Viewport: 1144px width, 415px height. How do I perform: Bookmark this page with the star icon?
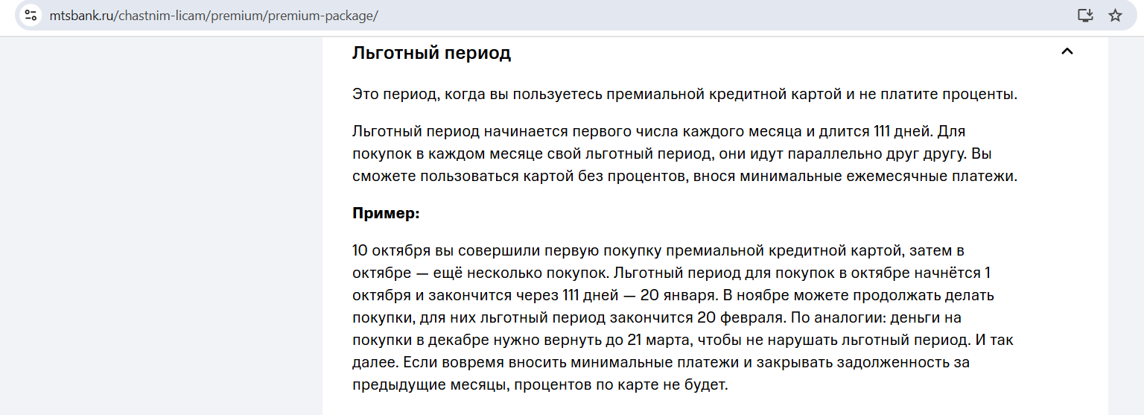(x=1115, y=15)
